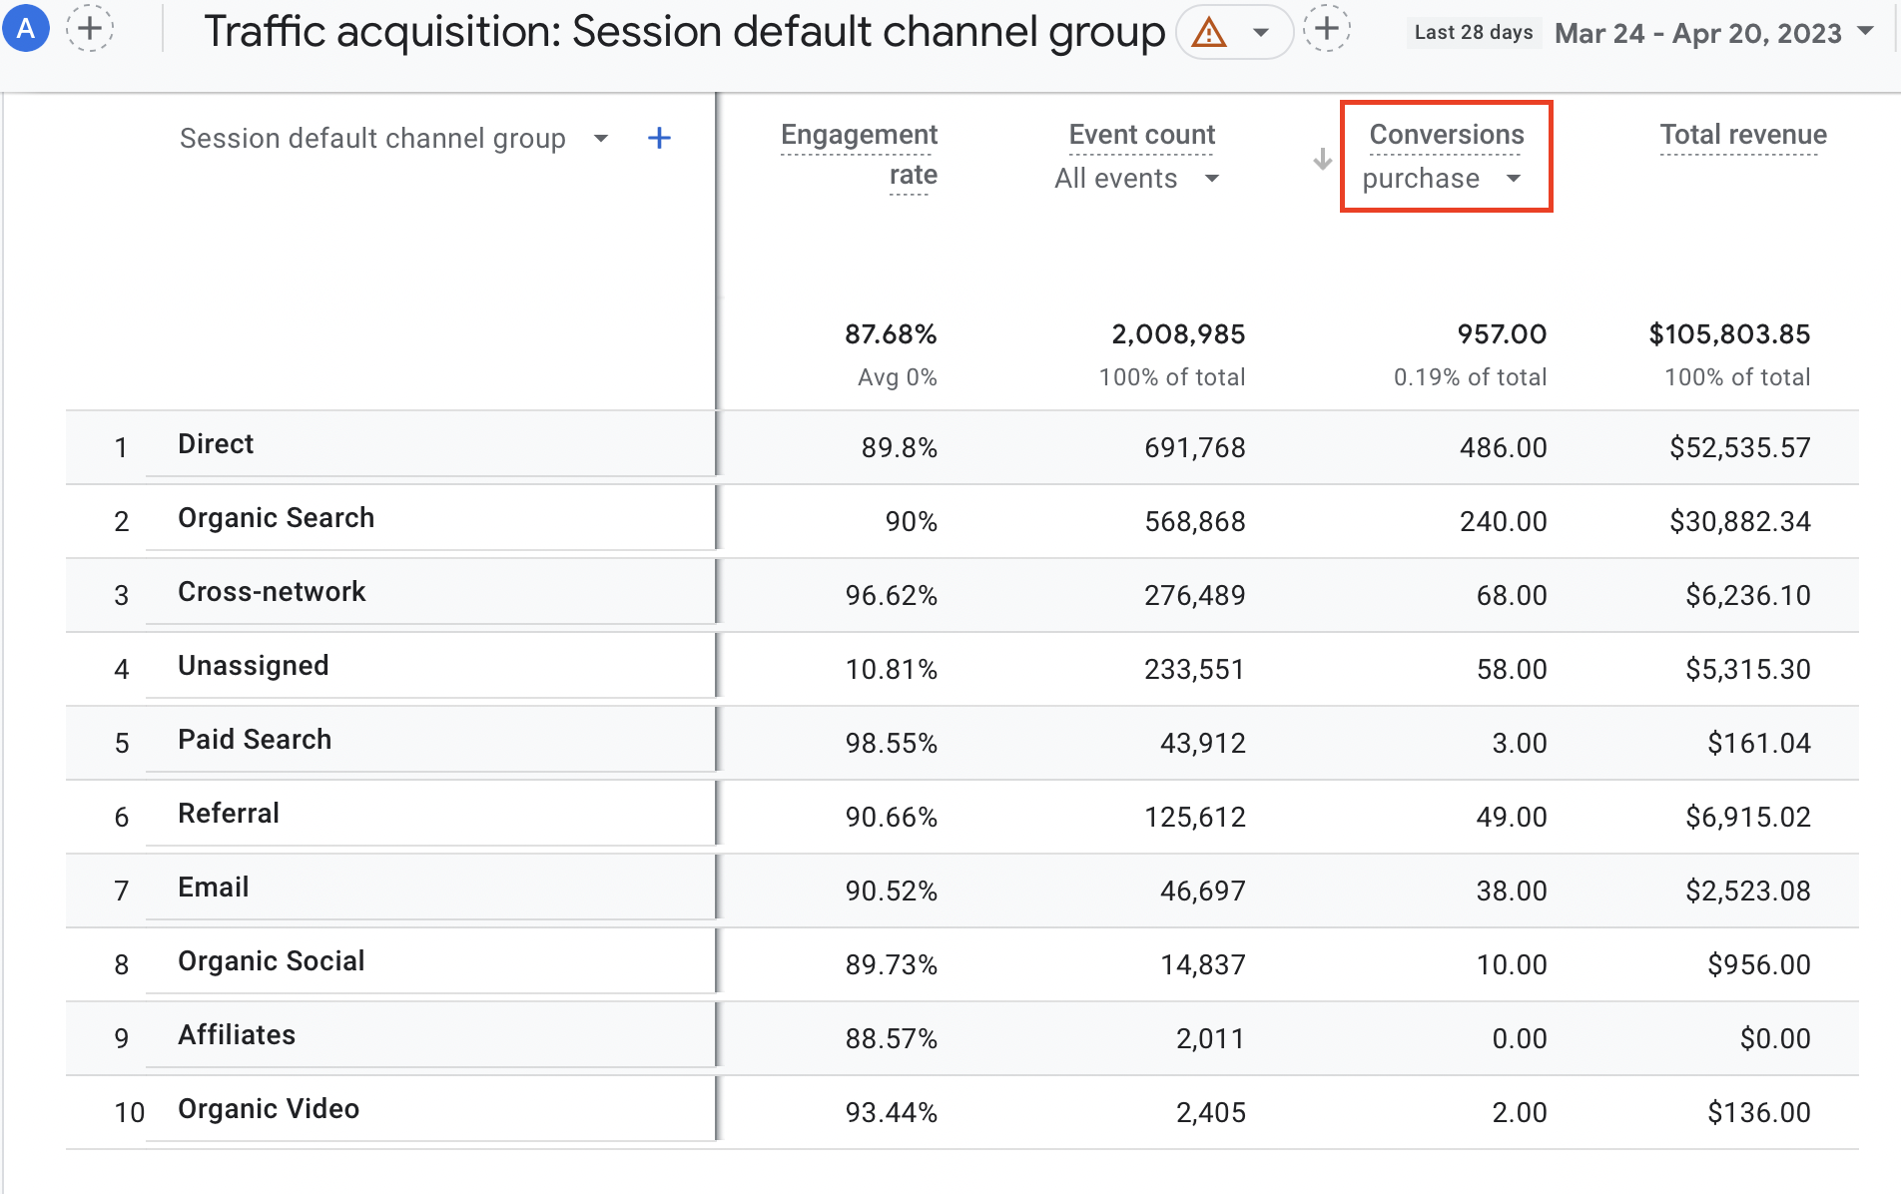Click the add comparison plus circle icon
Image resolution: width=1901 pixels, height=1194 pixels.
(90, 29)
